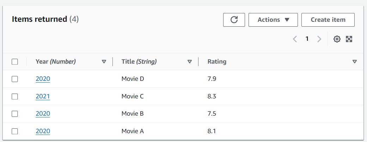The height and width of the screenshot is (142, 367).
Task: Open the Actions dropdown menu
Action: (x=273, y=20)
